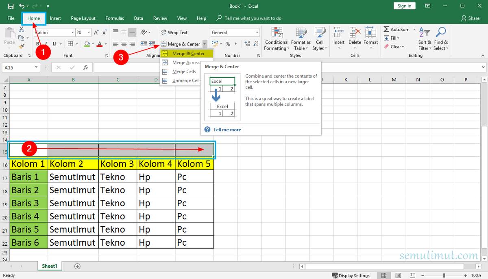Open the font size dropdown
Image resolution: width=488 pixels, height=279 pixels.
point(89,32)
